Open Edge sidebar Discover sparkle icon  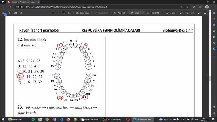(214, 19)
